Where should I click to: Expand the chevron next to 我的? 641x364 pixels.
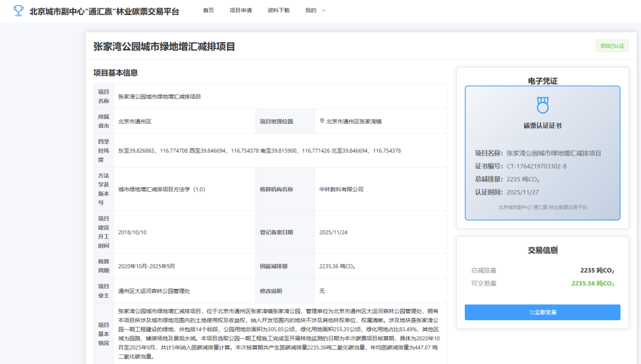pos(323,10)
